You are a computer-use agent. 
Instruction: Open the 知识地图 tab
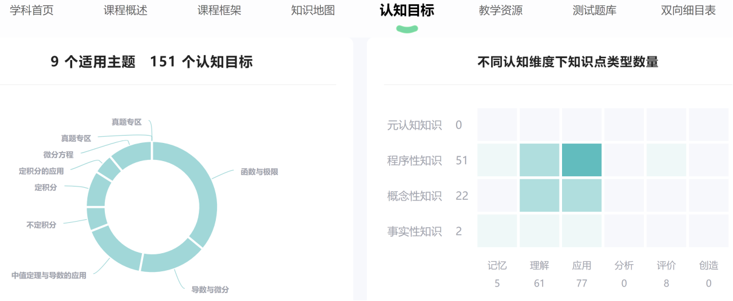coord(313,10)
